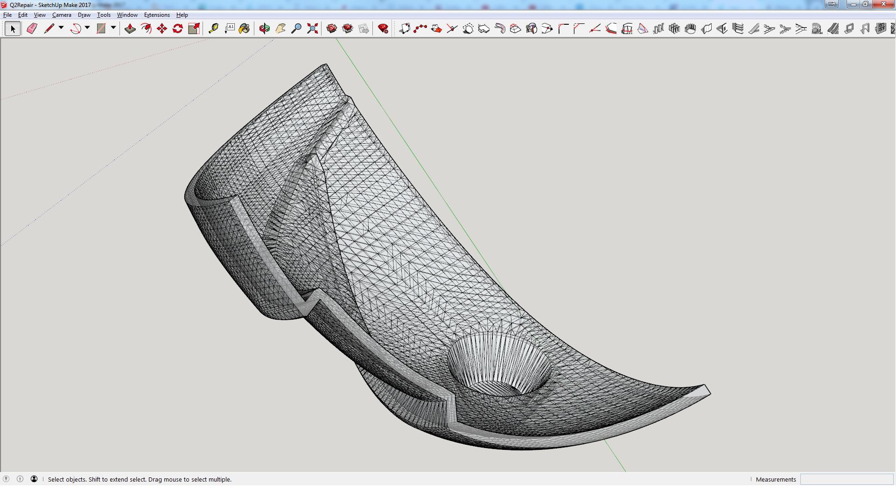This screenshot has width=896, height=504.
Task: Open the Camera menu
Action: 62,15
